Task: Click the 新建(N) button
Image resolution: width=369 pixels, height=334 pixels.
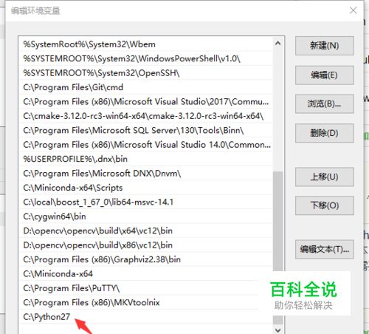Action: [x=325, y=46]
